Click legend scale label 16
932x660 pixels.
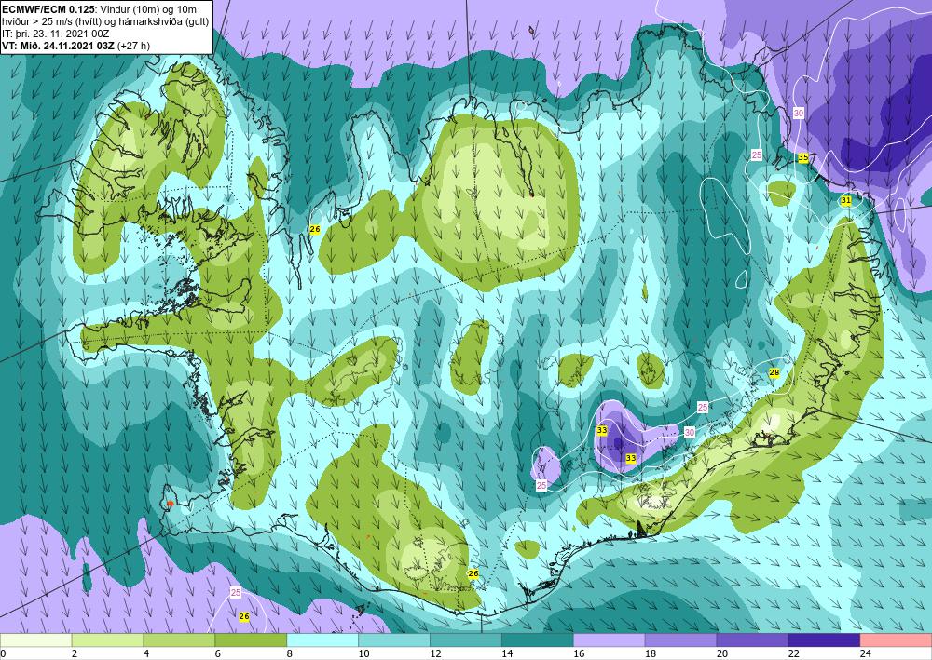579,653
